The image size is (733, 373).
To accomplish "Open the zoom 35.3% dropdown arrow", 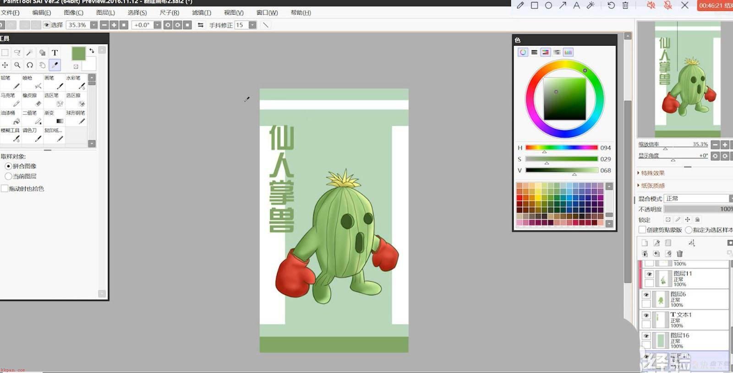I will click(x=94, y=25).
